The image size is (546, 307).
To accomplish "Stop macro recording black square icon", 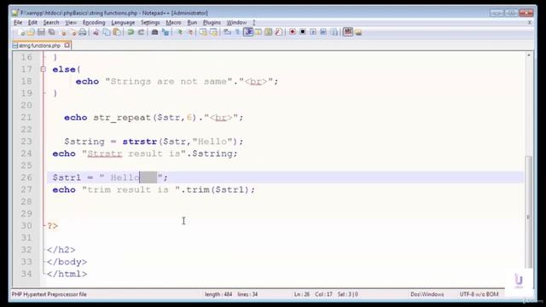I will tap(303, 32).
